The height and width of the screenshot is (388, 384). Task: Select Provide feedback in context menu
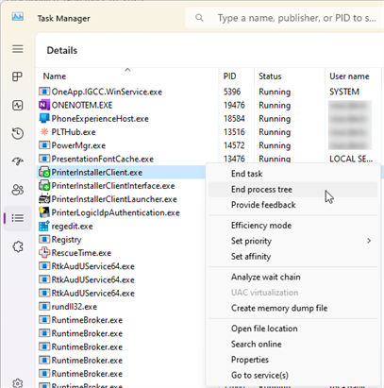(x=263, y=205)
